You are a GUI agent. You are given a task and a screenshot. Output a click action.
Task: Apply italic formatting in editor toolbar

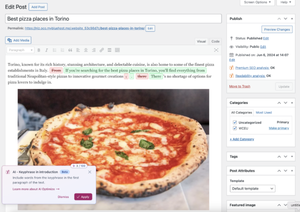pyautogui.click(x=46, y=50)
